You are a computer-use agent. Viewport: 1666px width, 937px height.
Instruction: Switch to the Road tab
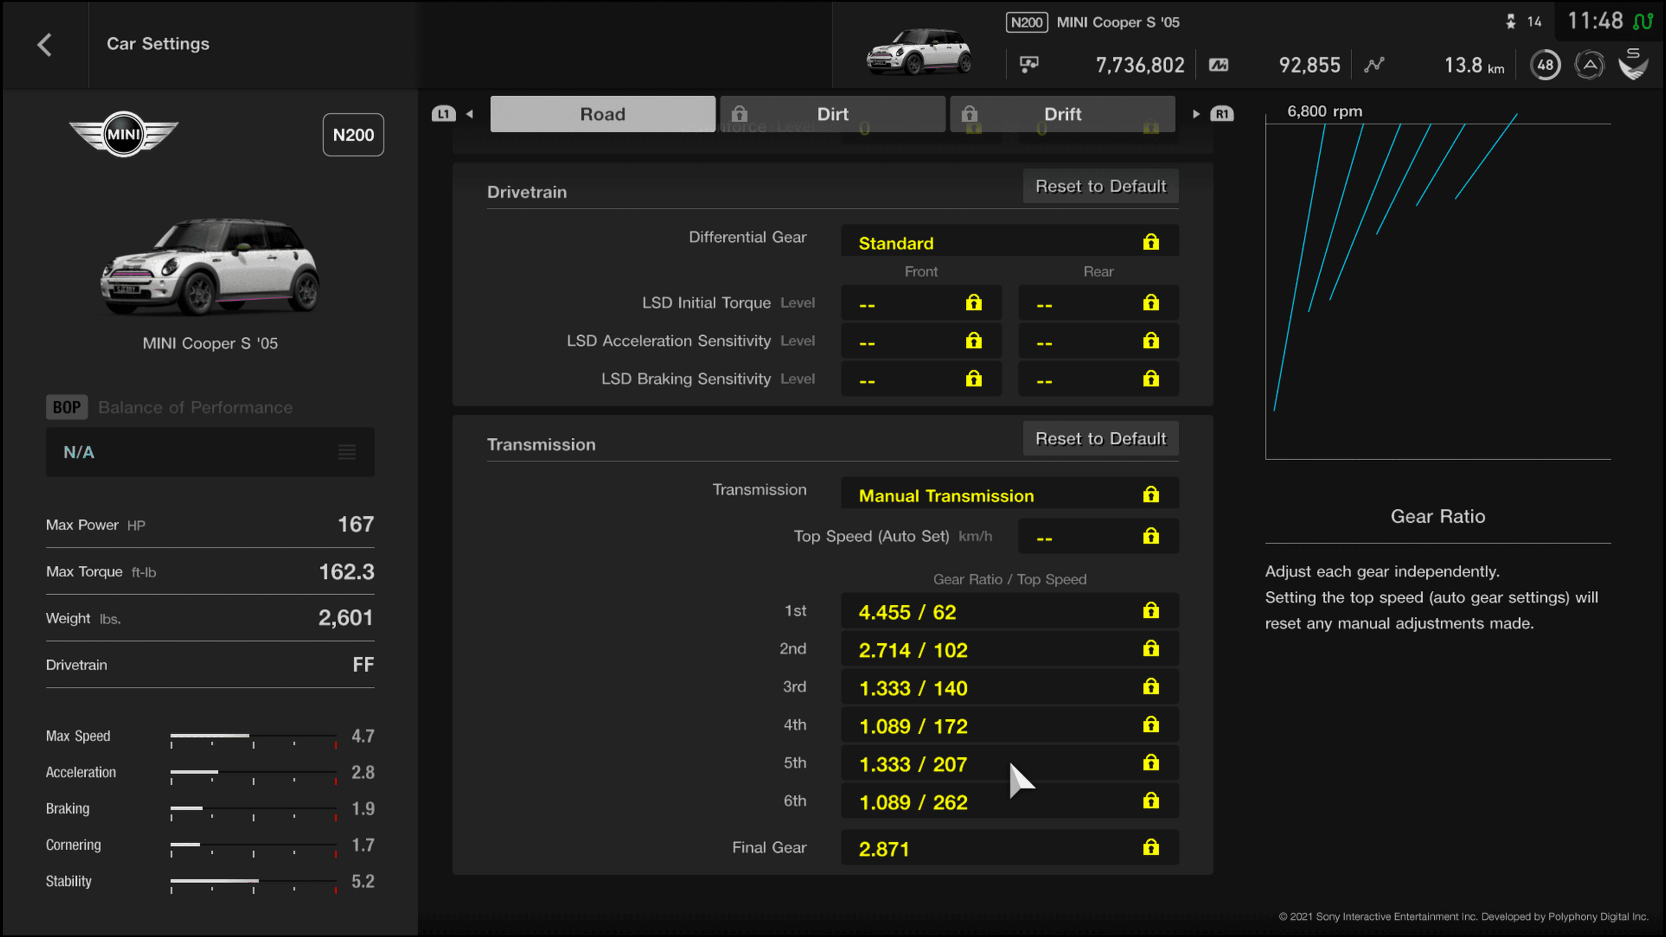tap(603, 114)
